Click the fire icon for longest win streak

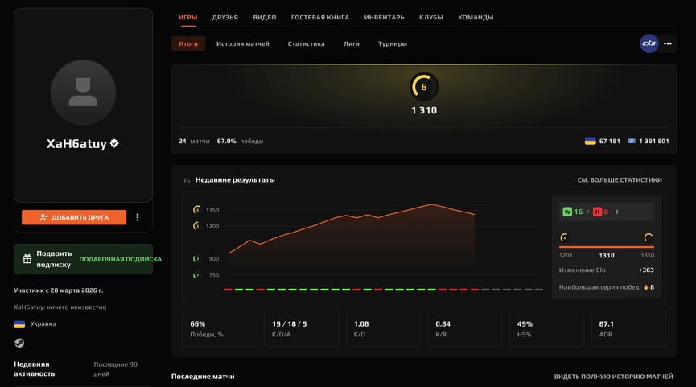click(x=645, y=287)
